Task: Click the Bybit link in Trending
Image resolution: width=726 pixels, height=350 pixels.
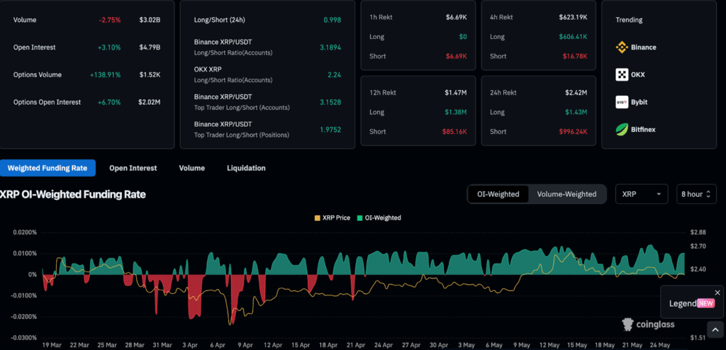Action: coord(639,102)
